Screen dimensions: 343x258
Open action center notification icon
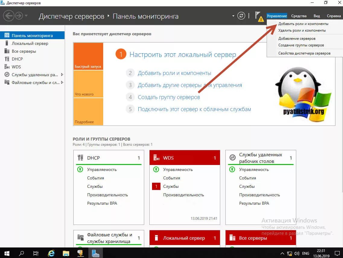coord(337,253)
